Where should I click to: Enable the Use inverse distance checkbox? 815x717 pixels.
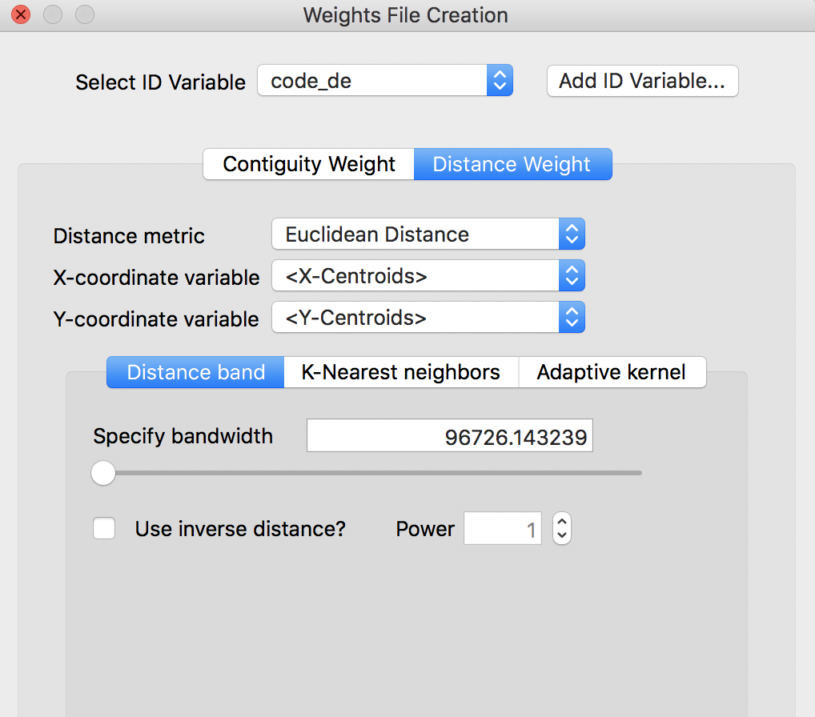click(x=103, y=528)
